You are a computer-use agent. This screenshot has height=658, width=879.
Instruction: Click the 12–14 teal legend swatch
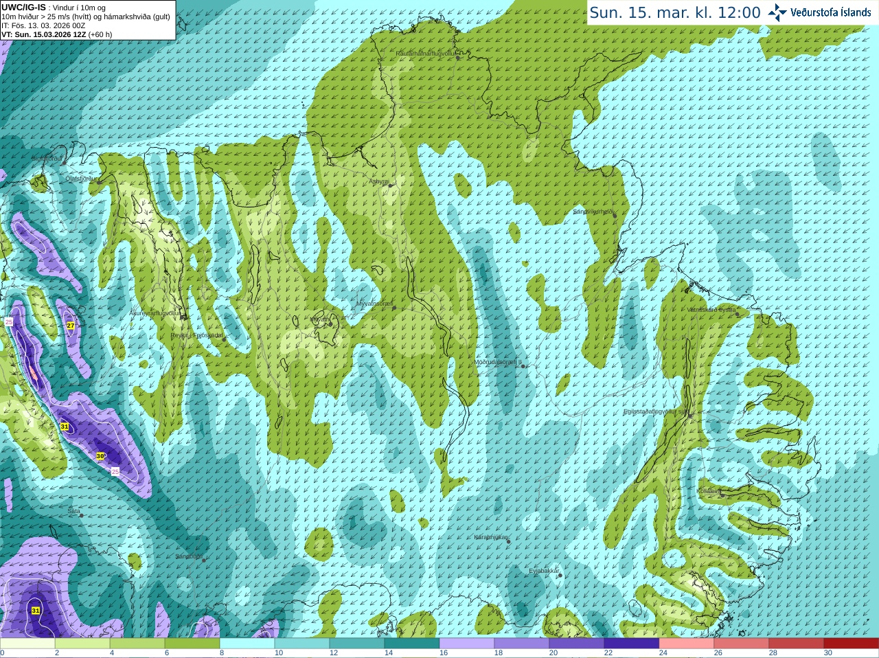click(357, 644)
